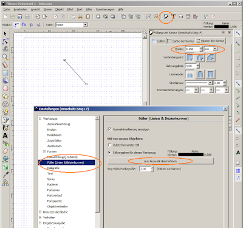This screenshot has width=243, height=228.
Task: Choose round join style icon
Action: tap(200, 58)
